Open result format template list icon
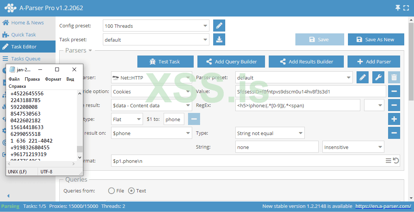 click(388, 161)
